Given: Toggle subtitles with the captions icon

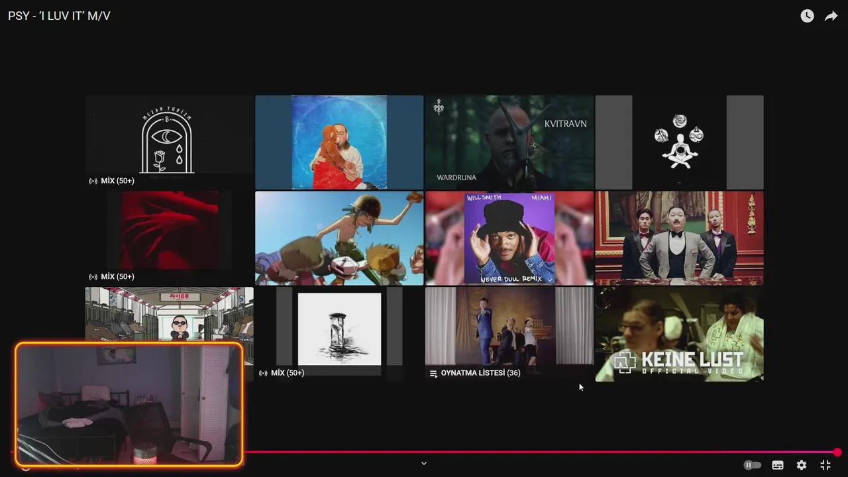Looking at the screenshot, I should coord(778,465).
